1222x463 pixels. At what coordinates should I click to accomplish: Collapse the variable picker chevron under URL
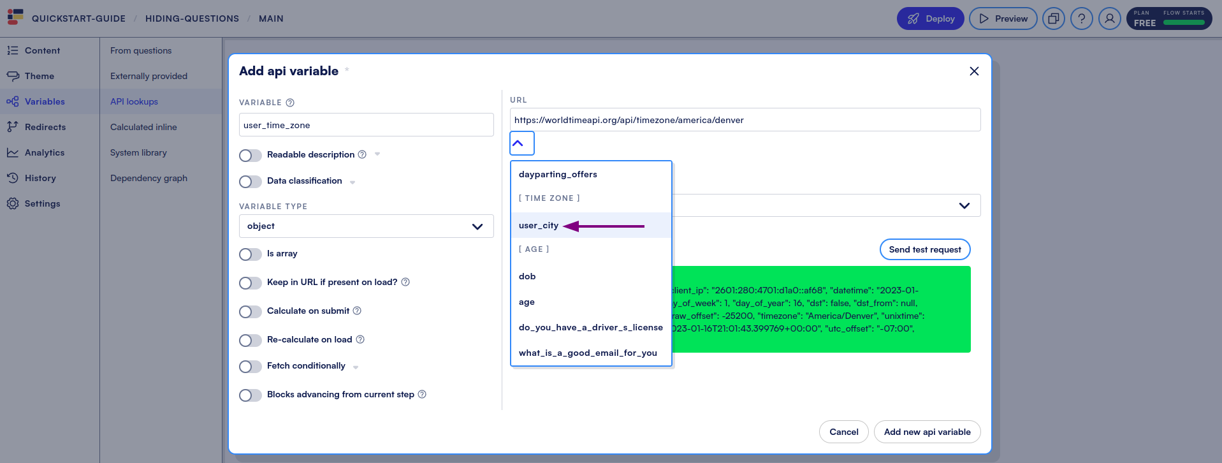point(521,143)
